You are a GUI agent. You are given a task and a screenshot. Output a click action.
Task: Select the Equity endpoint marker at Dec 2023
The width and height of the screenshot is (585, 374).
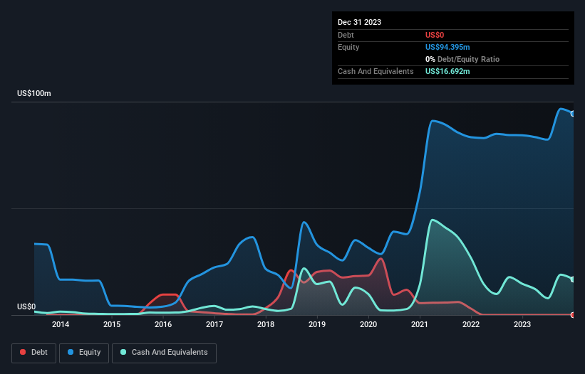[573, 114]
